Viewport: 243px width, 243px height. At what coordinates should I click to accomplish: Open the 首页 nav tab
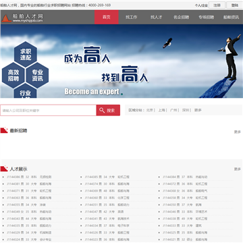[x=107, y=17]
